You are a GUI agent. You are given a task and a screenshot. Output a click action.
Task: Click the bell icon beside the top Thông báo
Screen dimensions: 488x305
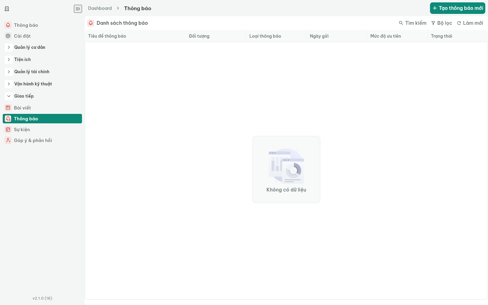click(8, 25)
